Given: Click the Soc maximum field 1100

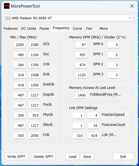Looking at the screenshot, I should [34, 55].
